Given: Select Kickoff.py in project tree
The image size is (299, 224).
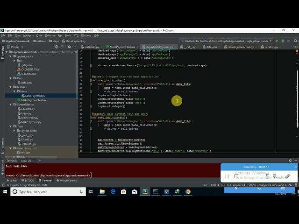Looking at the screenshot, I should pyautogui.click(x=27, y=140).
